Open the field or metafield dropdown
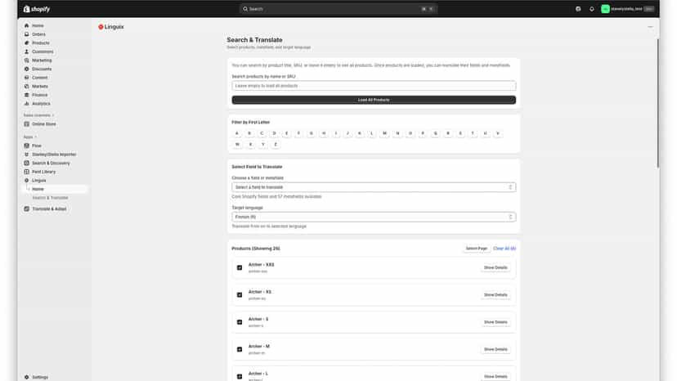 coord(374,187)
